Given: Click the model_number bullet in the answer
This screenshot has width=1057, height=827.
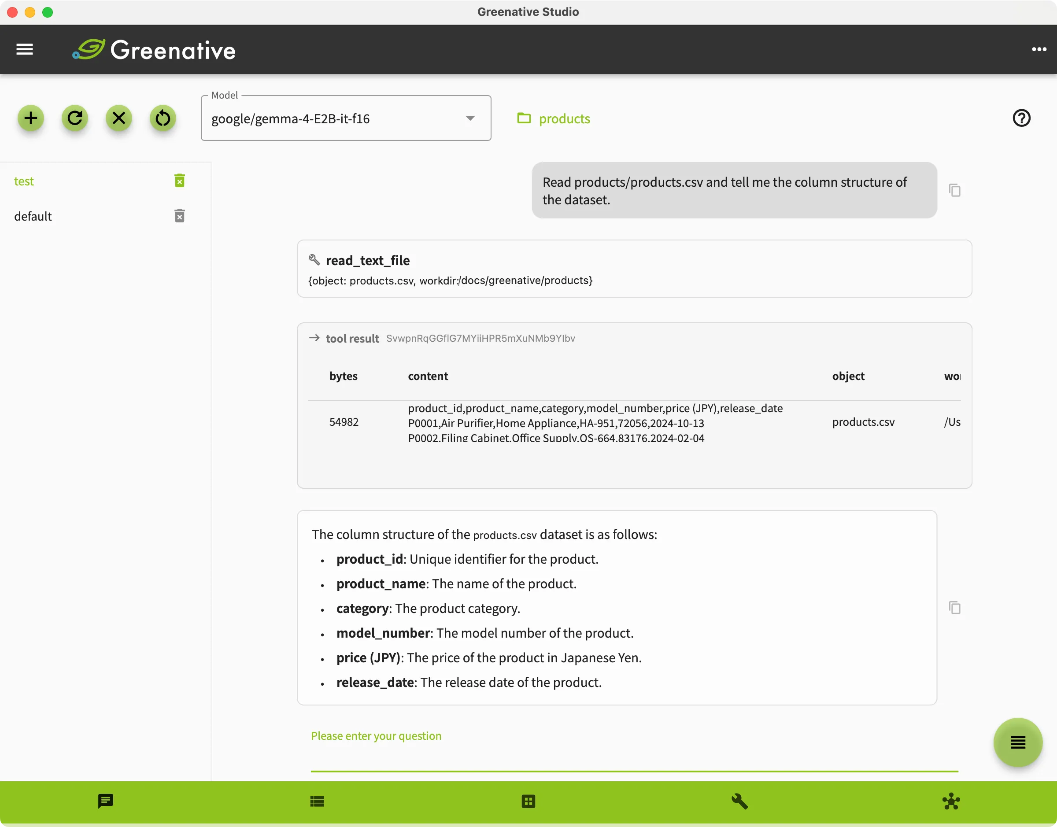Looking at the screenshot, I should click(x=485, y=633).
